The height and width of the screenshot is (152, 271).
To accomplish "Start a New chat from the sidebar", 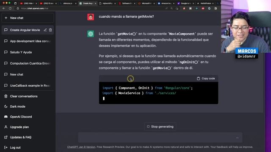I will (28, 18).
